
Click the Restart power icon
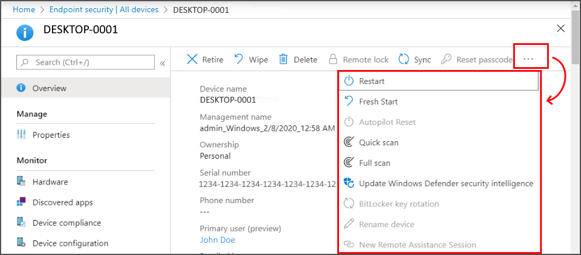349,81
